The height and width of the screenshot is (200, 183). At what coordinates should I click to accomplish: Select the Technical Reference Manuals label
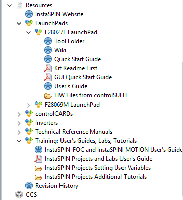coord(74,132)
